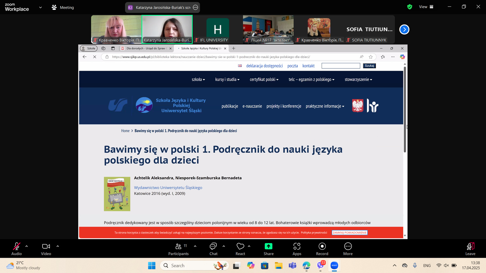Open the Wydawnictwo Uniwersytetu Śląskiego link

168,188
